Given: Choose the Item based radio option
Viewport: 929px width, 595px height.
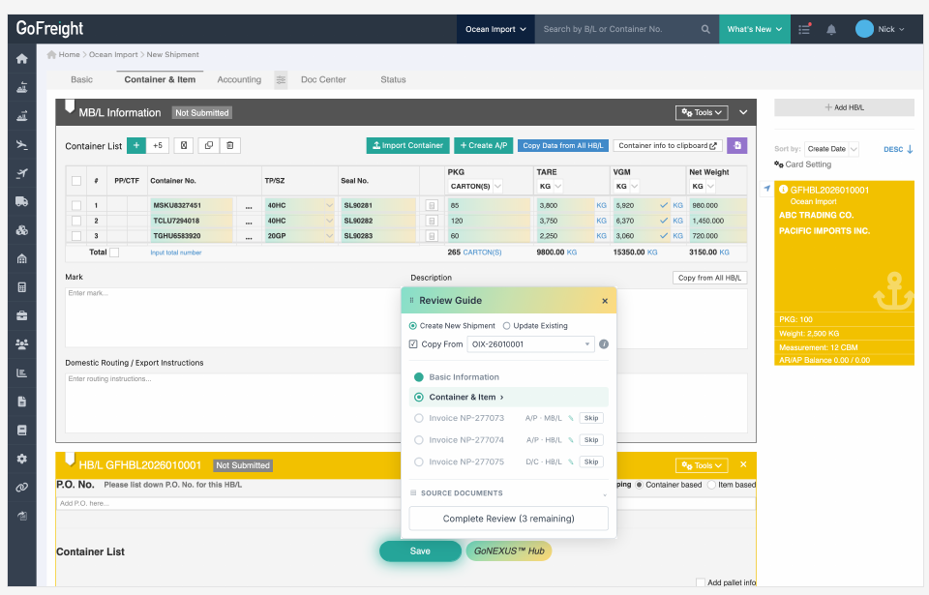Looking at the screenshot, I should [x=711, y=485].
